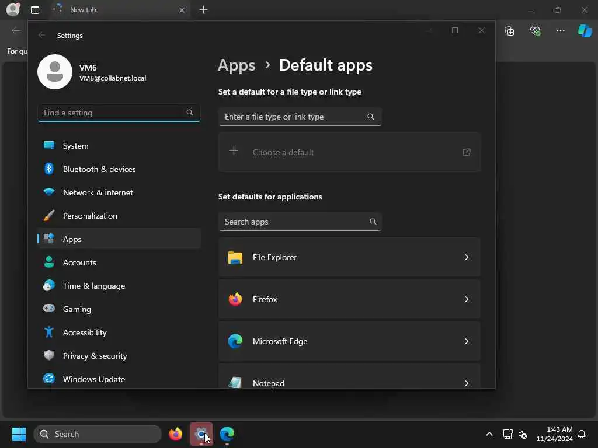
Task: Click the taskbar Search box
Action: (x=98, y=434)
